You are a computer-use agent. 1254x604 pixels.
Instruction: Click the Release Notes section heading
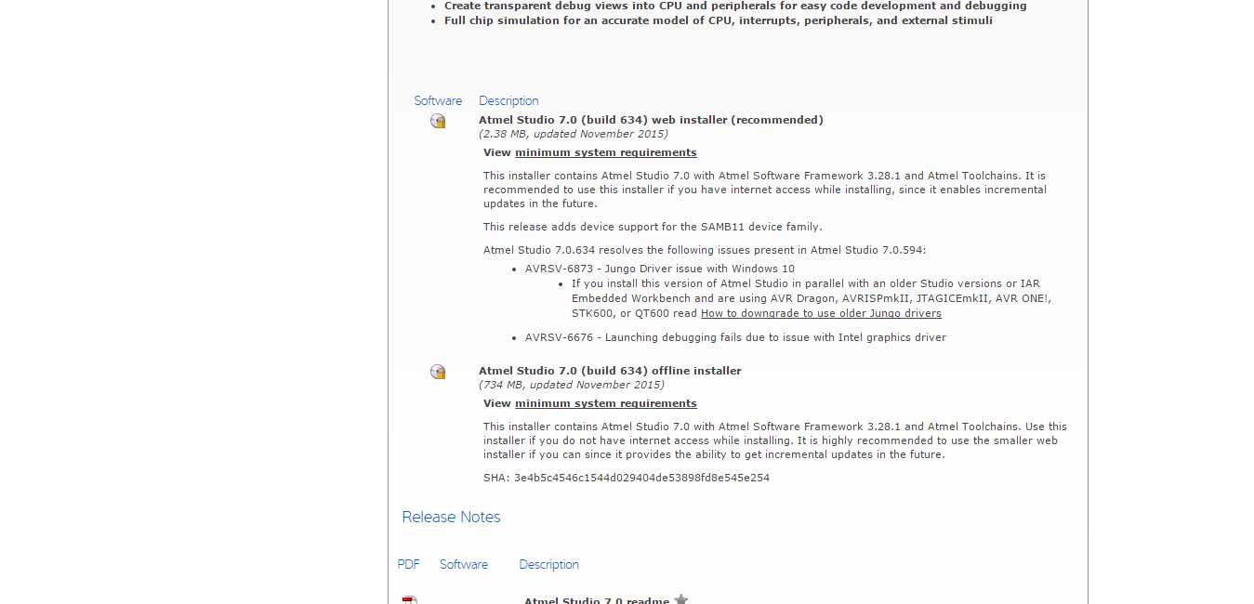click(x=451, y=517)
